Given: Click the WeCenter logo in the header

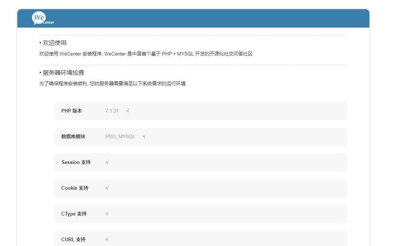Looking at the screenshot, I should pyautogui.click(x=43, y=18).
